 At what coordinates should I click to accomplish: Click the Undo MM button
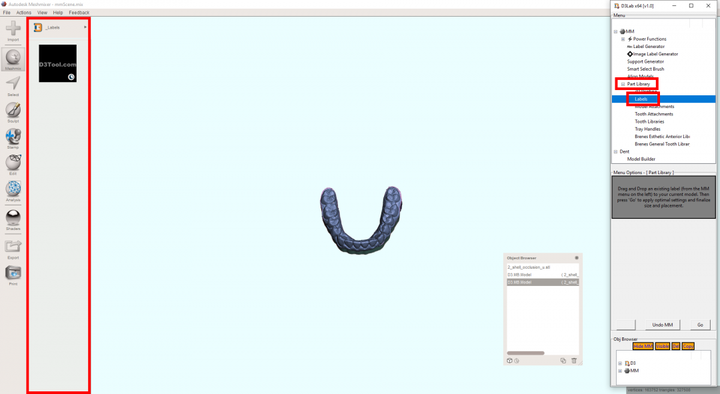pyautogui.click(x=661, y=325)
